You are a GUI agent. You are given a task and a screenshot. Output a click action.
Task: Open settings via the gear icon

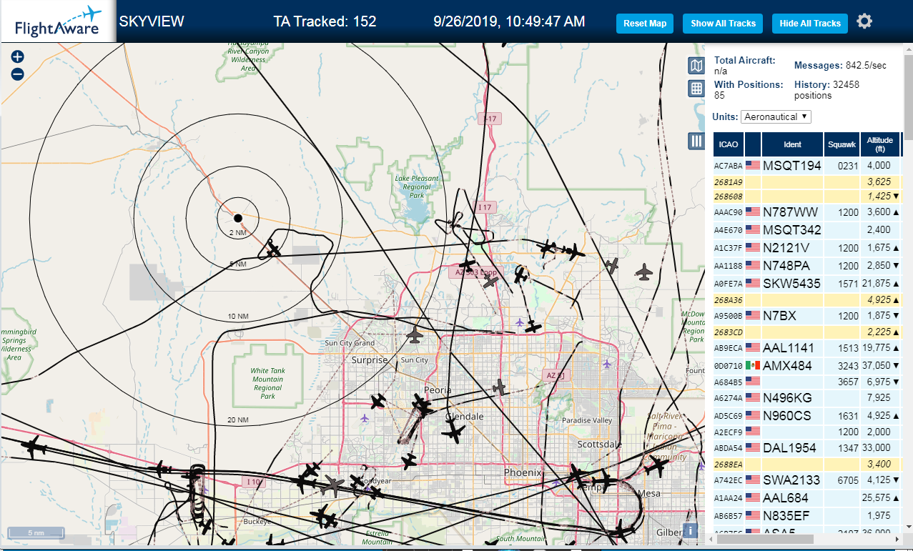pos(864,21)
